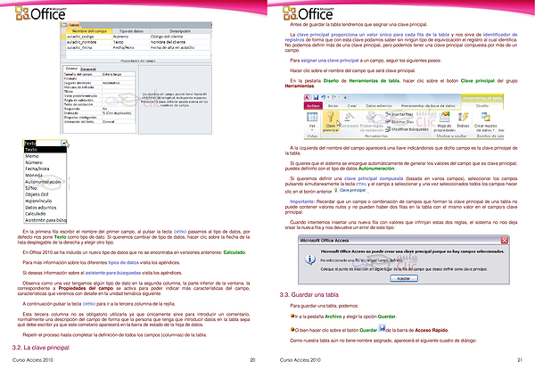
Task: Switch to the Inicio ribbon tab
Action: 333,106
